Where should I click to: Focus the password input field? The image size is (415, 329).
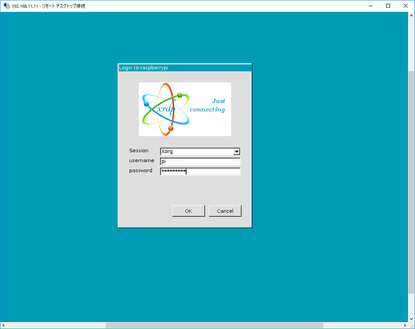click(x=200, y=171)
